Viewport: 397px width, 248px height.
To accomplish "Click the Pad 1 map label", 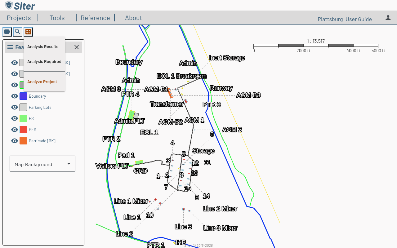I will (126, 155).
